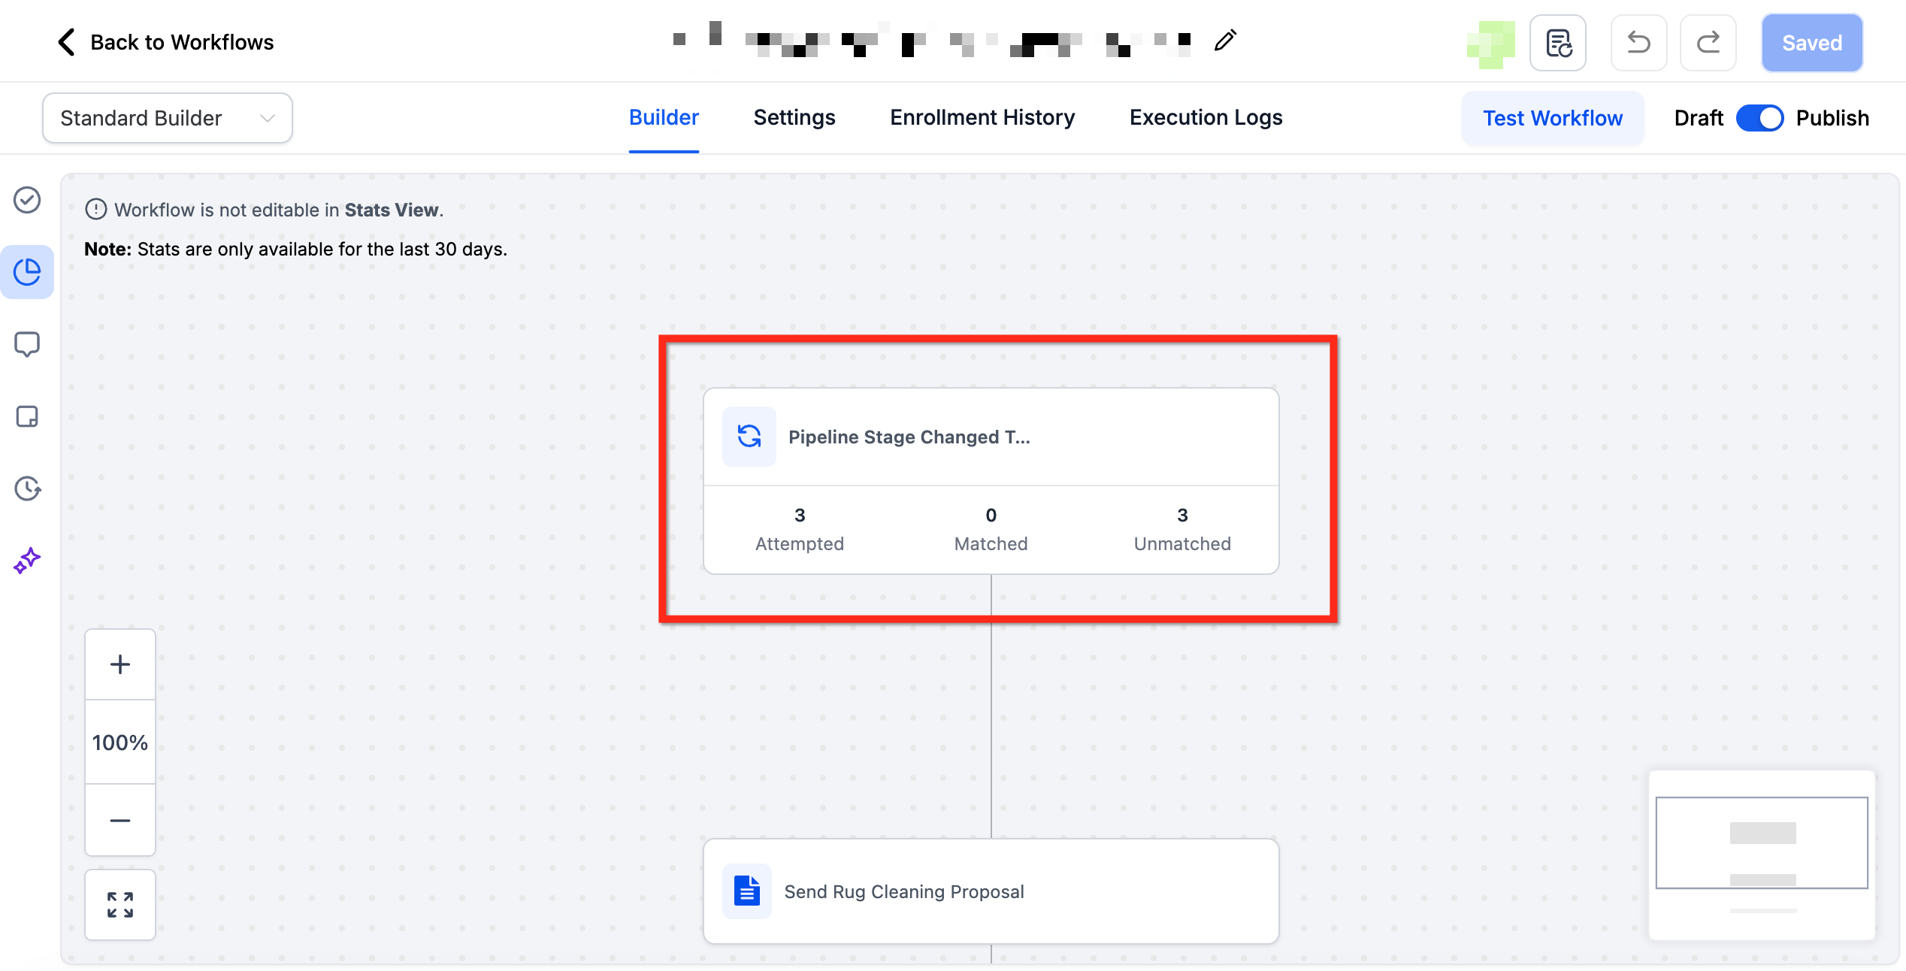Click the pencil icon to rename workflow
Screen dimensions: 1906x971
tap(1225, 41)
